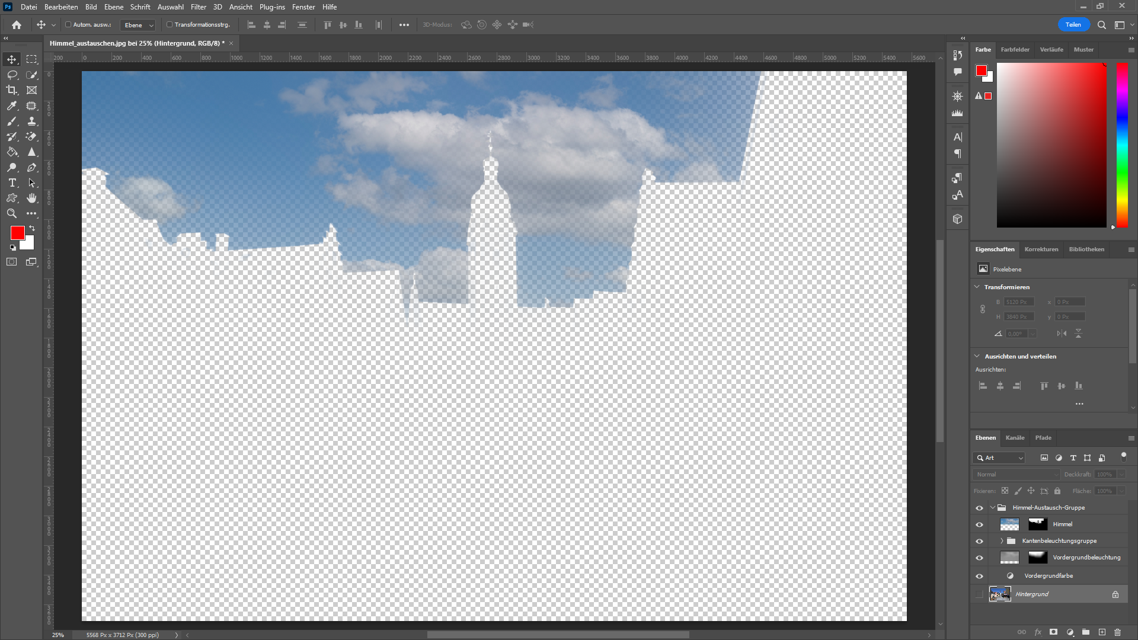Select the Brush tool
The image size is (1138, 640).
click(x=12, y=121)
